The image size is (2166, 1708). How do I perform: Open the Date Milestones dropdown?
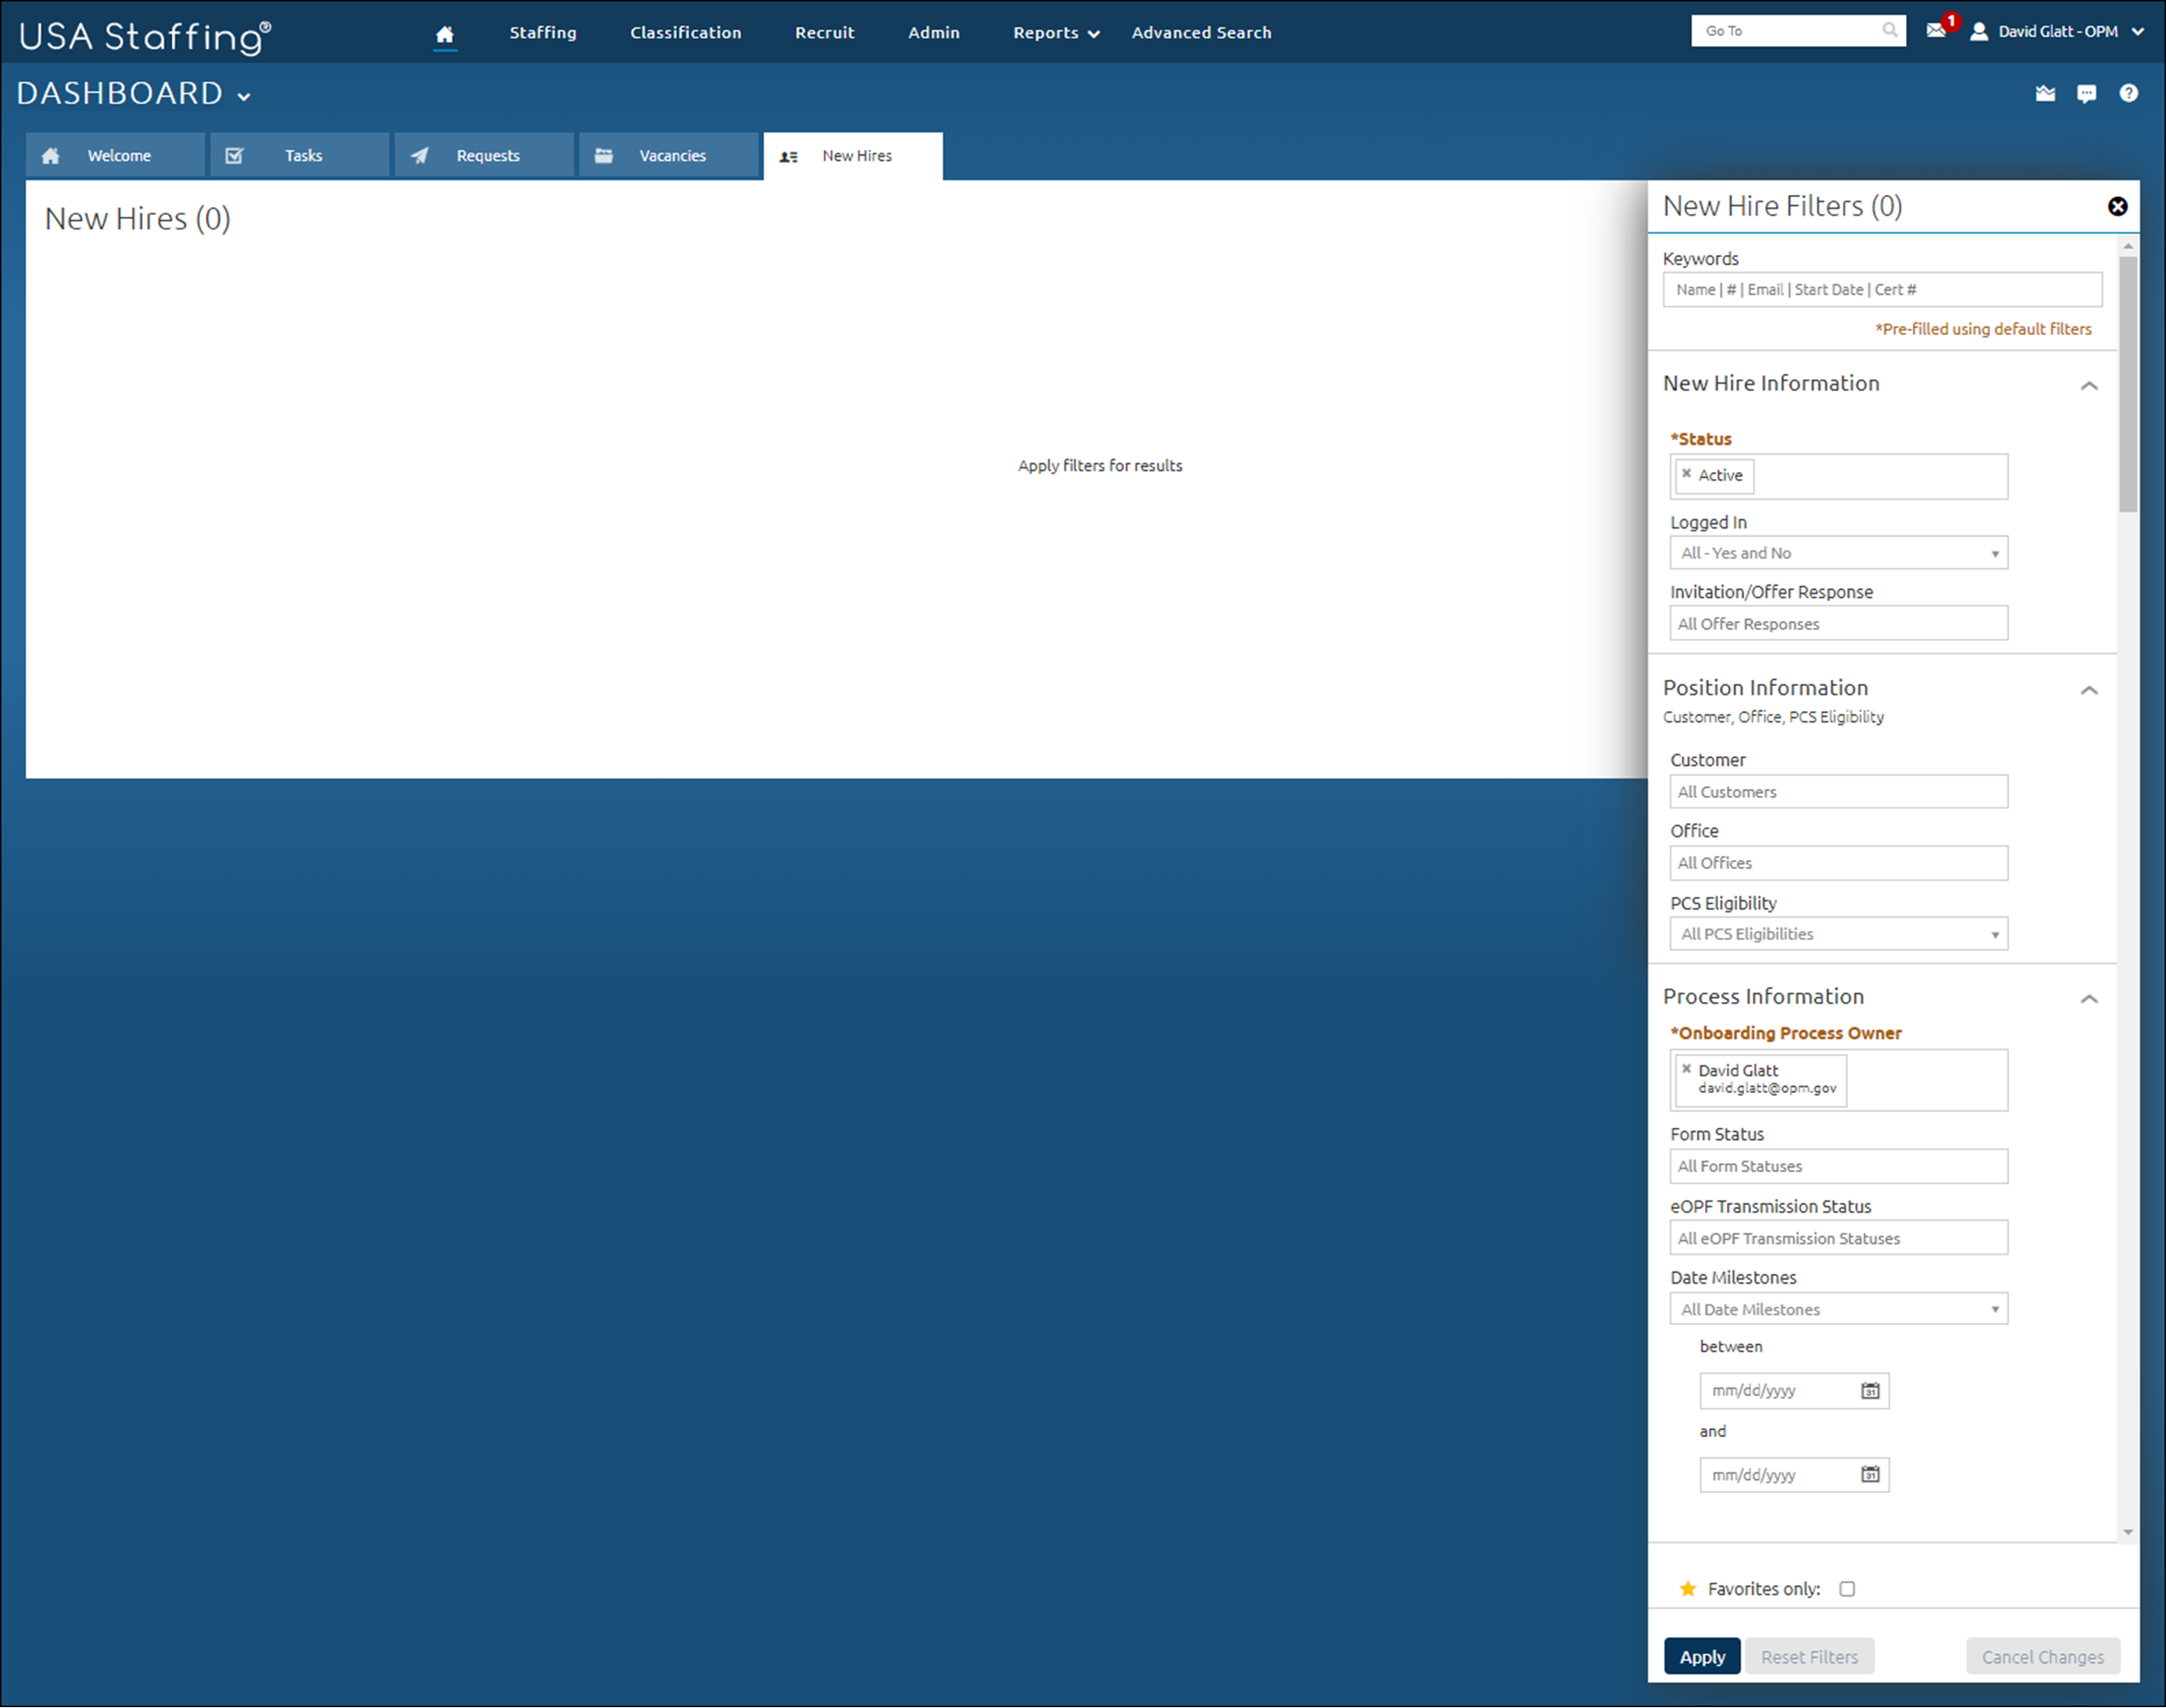coord(1838,1309)
